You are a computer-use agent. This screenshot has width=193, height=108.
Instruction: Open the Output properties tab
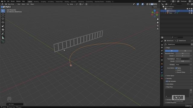point(162,48)
